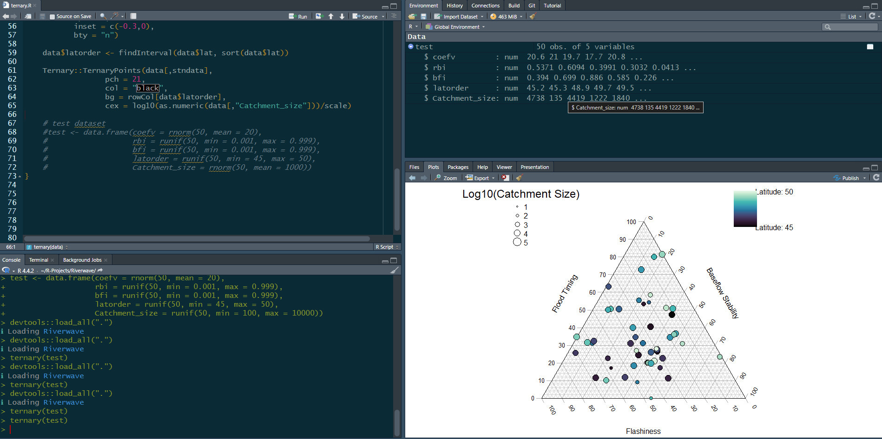
Task: Click the console vertical scrollbar
Action: [x=397, y=422]
